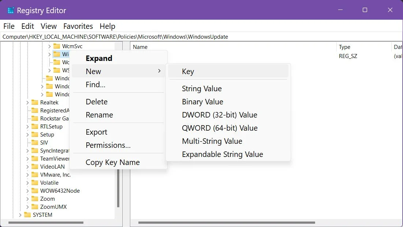Screen dimensions: 403x227
Task: Open Permissions... from the context menu
Action: point(118,145)
